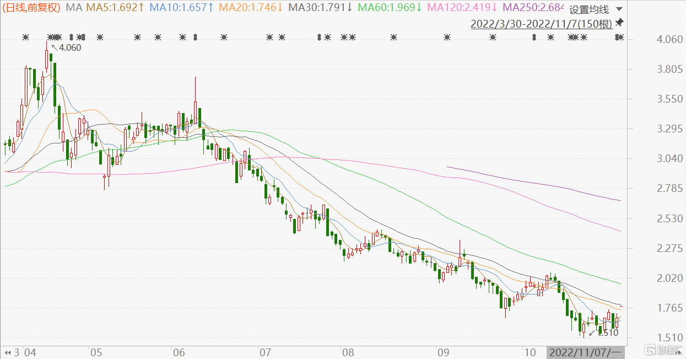The height and width of the screenshot is (359, 686).
Task: Select the 2022/11/07/一 date tag
Action: click(585, 352)
